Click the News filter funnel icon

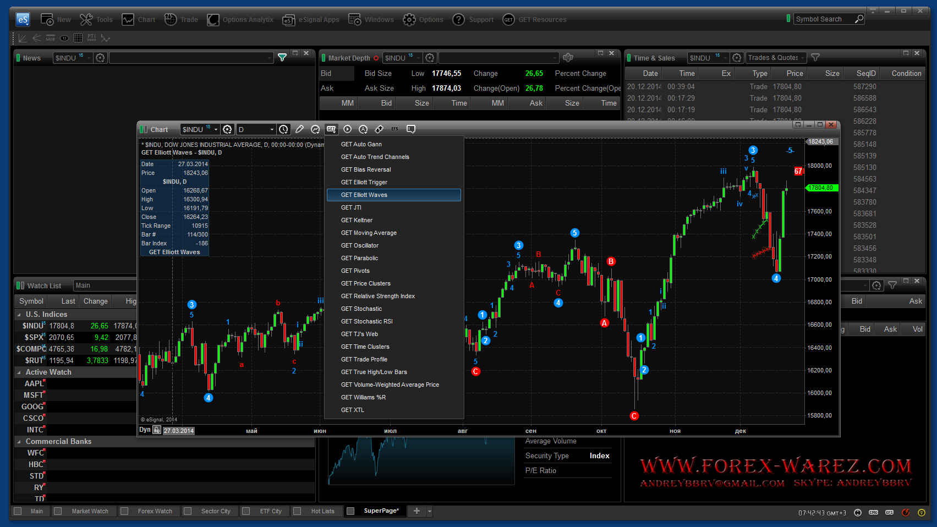(x=282, y=58)
